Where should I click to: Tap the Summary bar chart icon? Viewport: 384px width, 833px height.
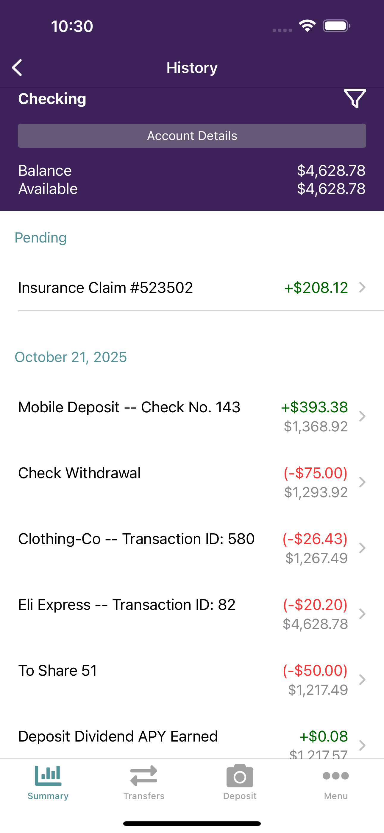pyautogui.click(x=48, y=776)
